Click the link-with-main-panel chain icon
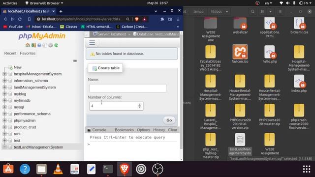This screenshot has width=315, height=177. (75, 60)
